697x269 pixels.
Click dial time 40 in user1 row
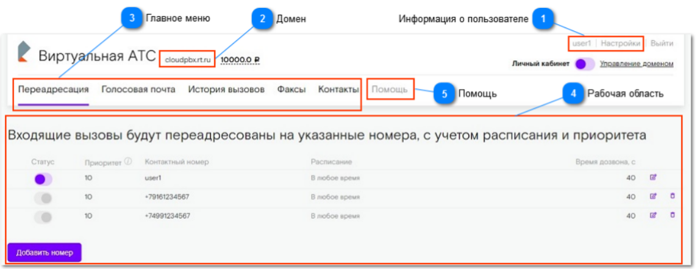631,178
